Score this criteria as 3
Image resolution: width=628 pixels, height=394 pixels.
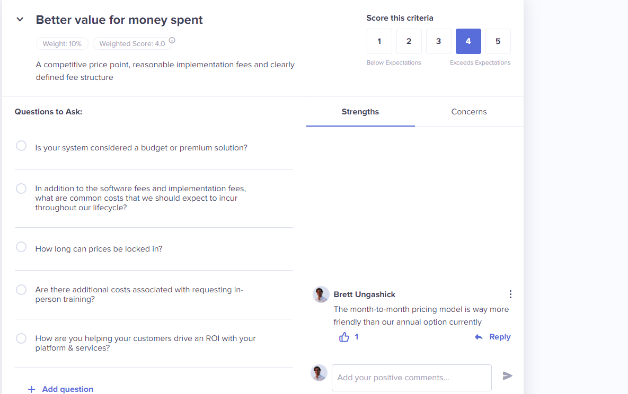tap(439, 41)
